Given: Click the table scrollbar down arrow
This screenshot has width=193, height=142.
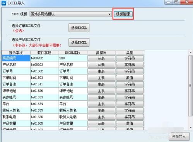Looking at the screenshot, I should [x=191, y=127].
